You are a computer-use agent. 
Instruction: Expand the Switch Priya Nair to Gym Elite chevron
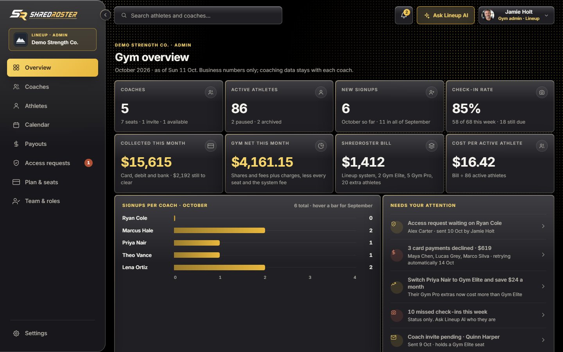click(x=543, y=286)
